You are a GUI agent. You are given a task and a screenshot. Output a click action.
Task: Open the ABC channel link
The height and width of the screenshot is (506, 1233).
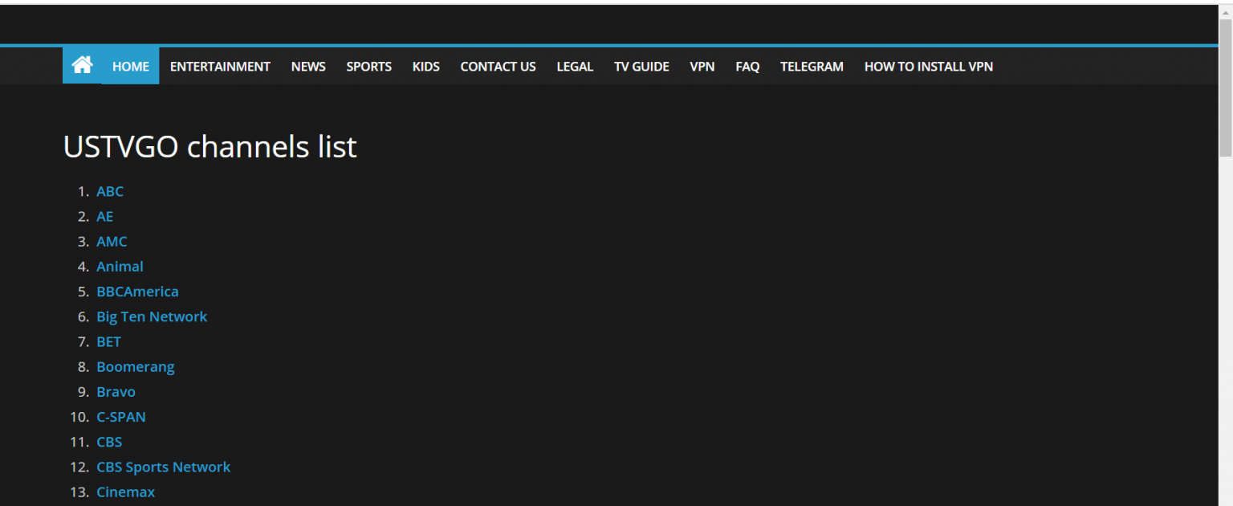(x=110, y=191)
